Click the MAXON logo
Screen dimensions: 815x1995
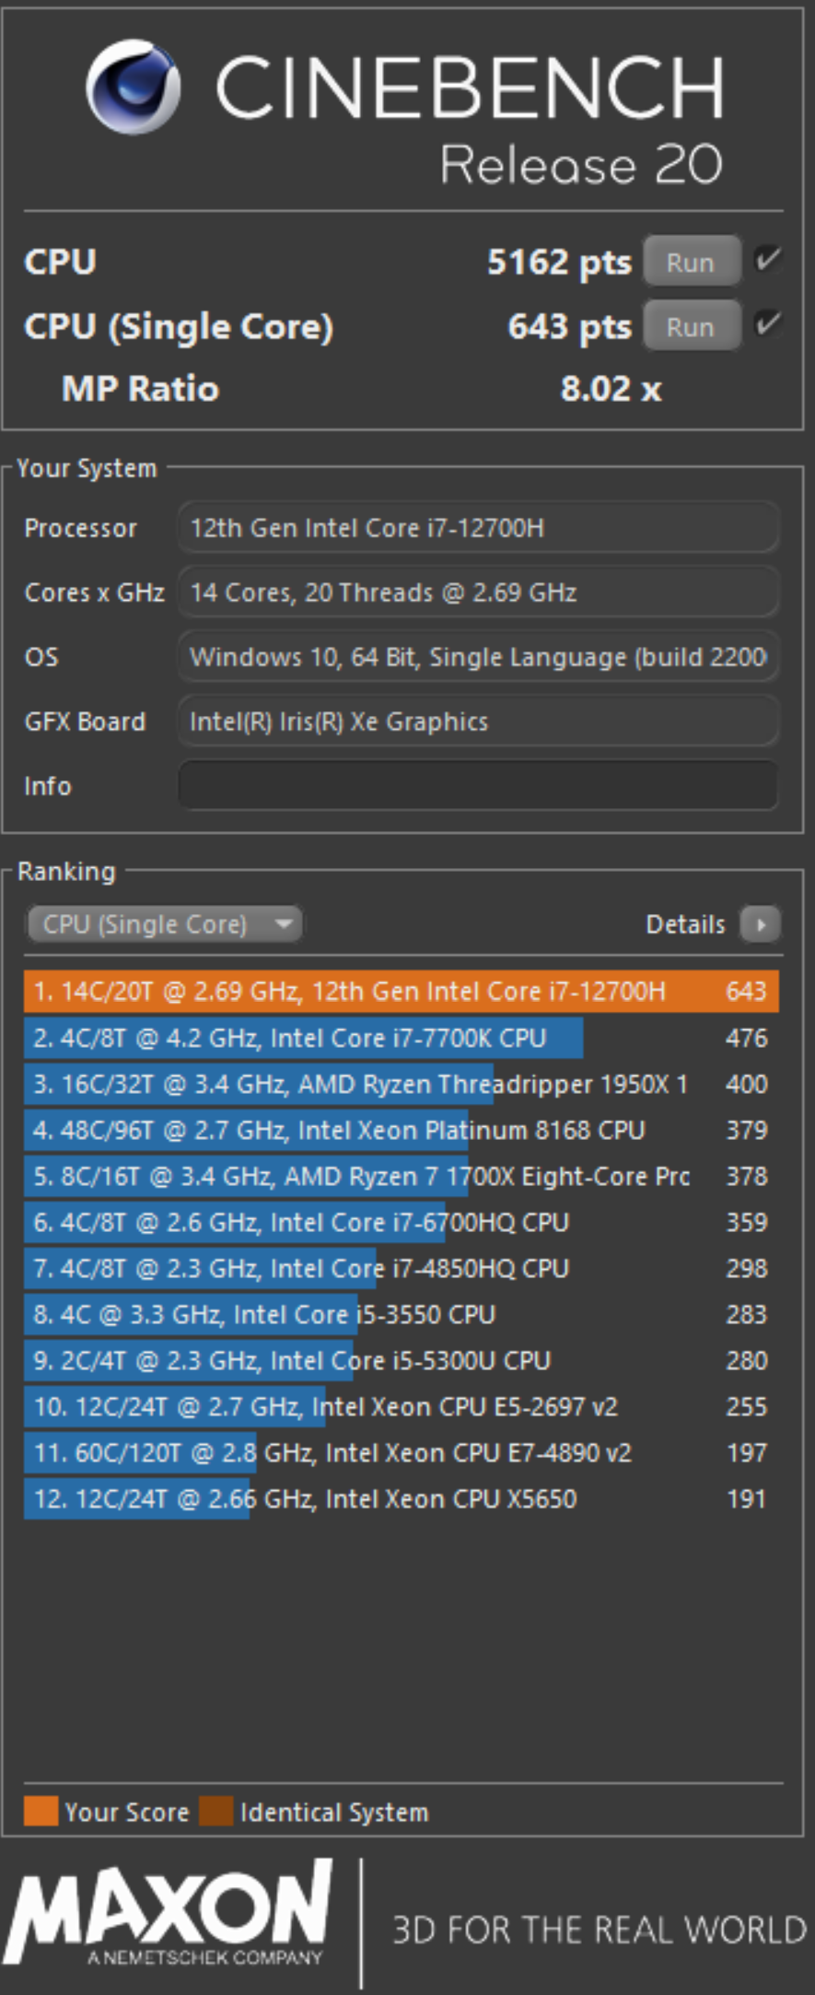pos(168,1912)
